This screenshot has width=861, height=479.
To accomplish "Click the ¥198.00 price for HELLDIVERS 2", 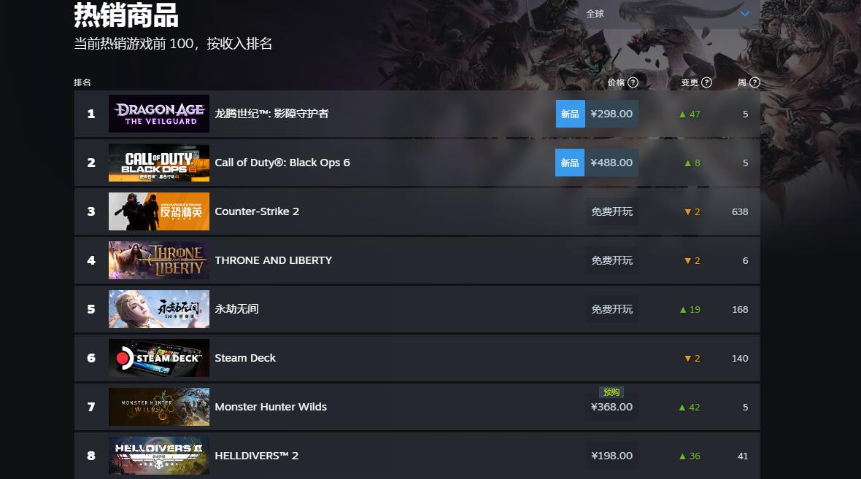I will click(611, 456).
